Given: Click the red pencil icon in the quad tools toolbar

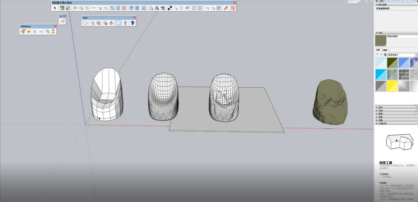Looking at the screenshot, I should pyautogui.click(x=226, y=8).
